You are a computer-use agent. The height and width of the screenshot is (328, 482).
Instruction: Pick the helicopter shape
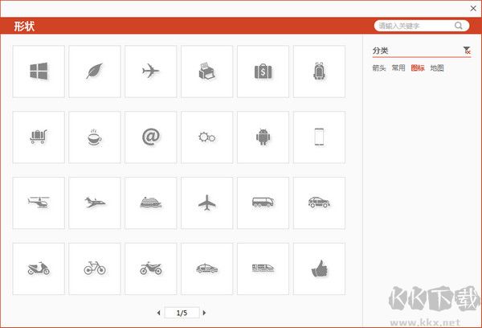coord(39,203)
